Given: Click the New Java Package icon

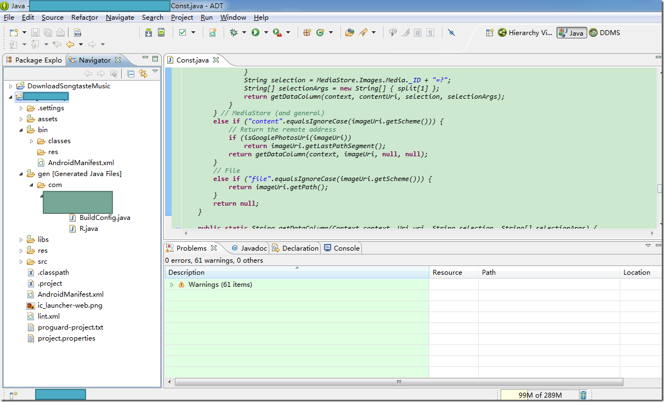Looking at the screenshot, I should click(x=307, y=33).
